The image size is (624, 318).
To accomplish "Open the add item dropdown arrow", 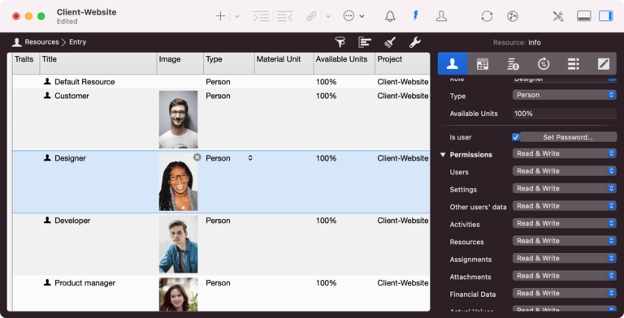I will point(237,17).
